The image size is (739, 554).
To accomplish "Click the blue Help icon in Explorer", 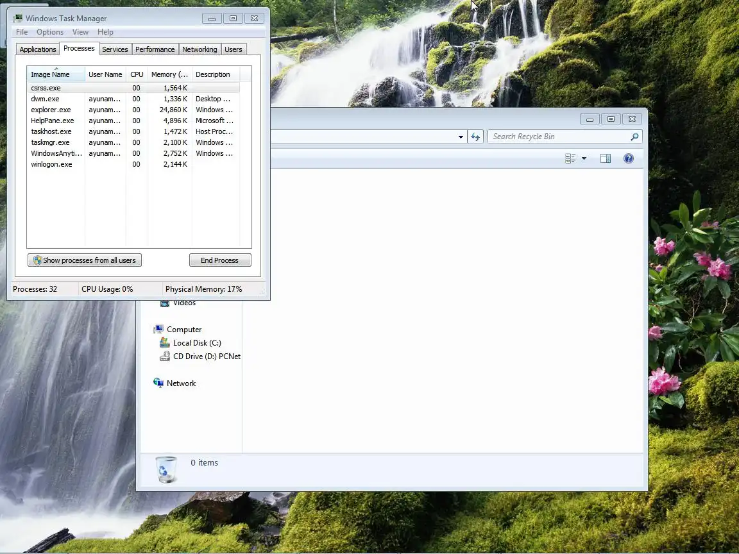I will 628,159.
